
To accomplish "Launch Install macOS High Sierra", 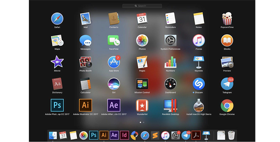I will pos(199,105).
